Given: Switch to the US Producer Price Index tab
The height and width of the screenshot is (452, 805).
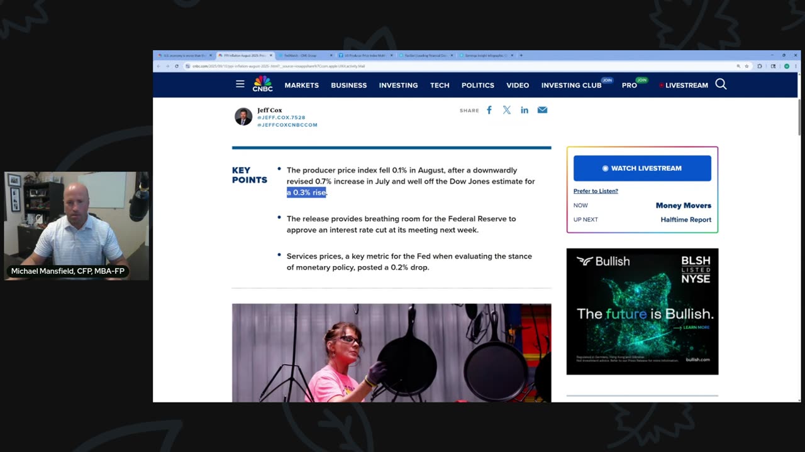Looking at the screenshot, I should tap(365, 55).
